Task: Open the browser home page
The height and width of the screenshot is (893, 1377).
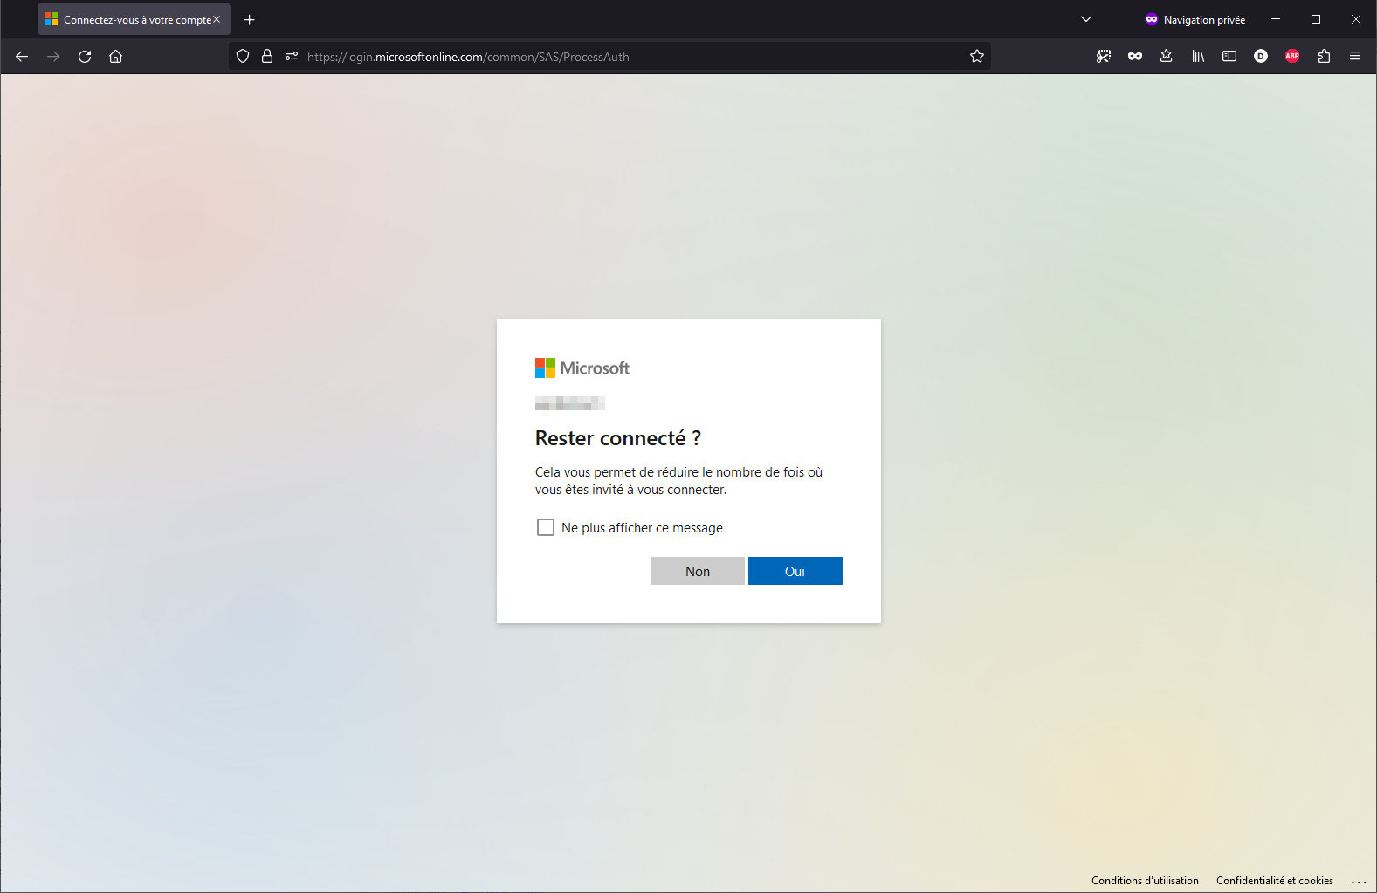Action: tap(115, 57)
